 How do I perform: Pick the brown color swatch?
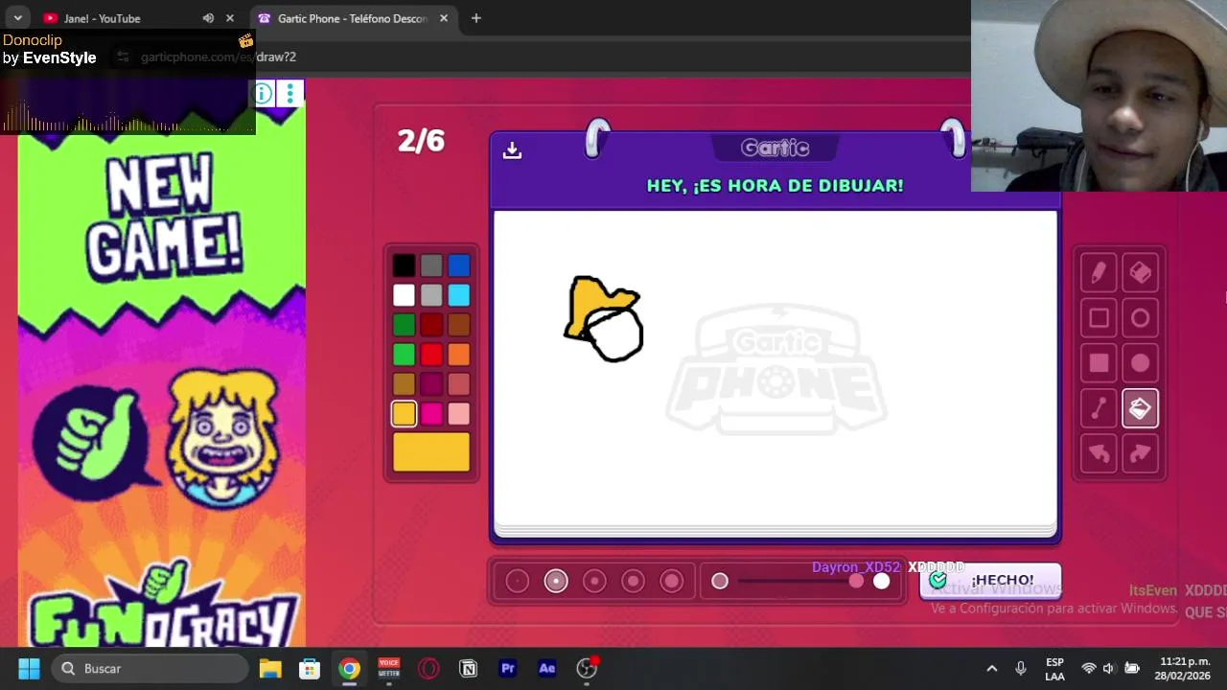(459, 325)
